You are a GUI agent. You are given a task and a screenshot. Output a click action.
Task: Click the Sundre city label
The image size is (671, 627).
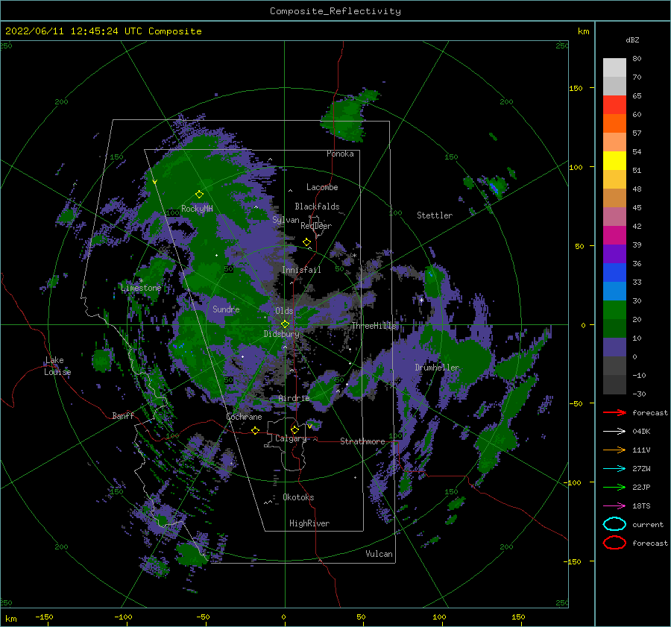pos(226,309)
